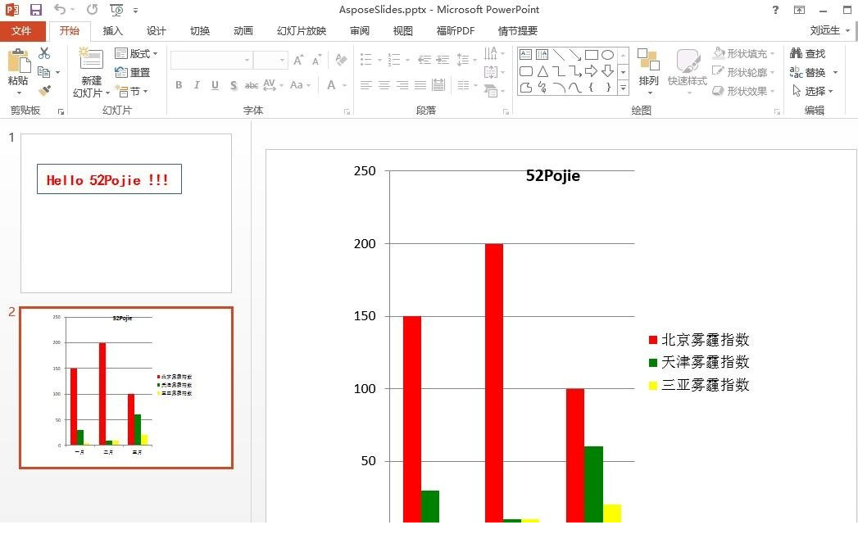Click the green 天津雾霾指数 legend entry
Screen dimensions: 858x543
click(x=699, y=362)
